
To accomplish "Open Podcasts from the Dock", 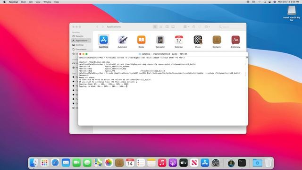I will tap(173, 162).
